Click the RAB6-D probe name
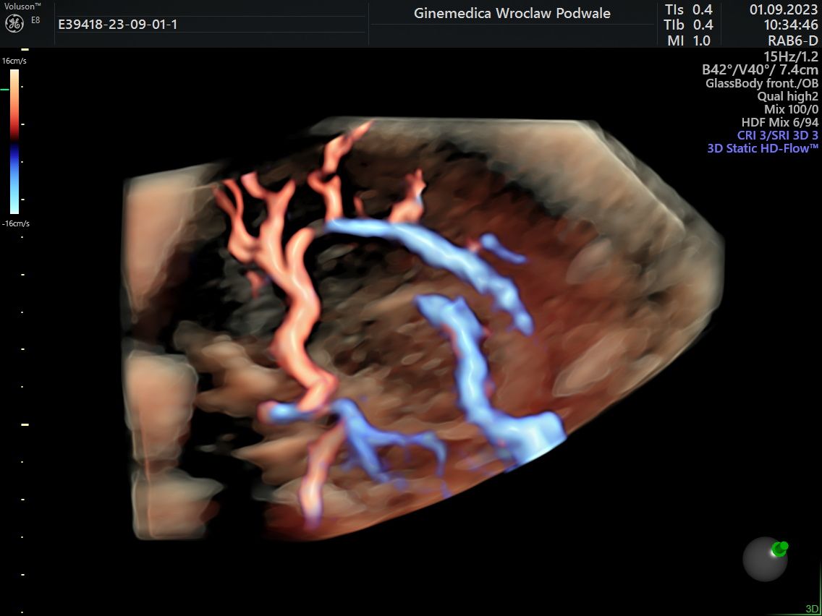Viewport: 822px width, 616px height. coord(792,41)
